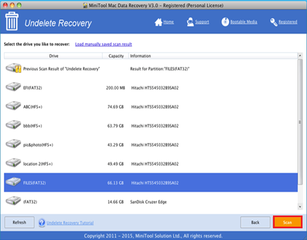The height and width of the screenshot is (240, 307).
Task: Select the pic&photo(HFS+) drive name
Action: tap(38, 145)
